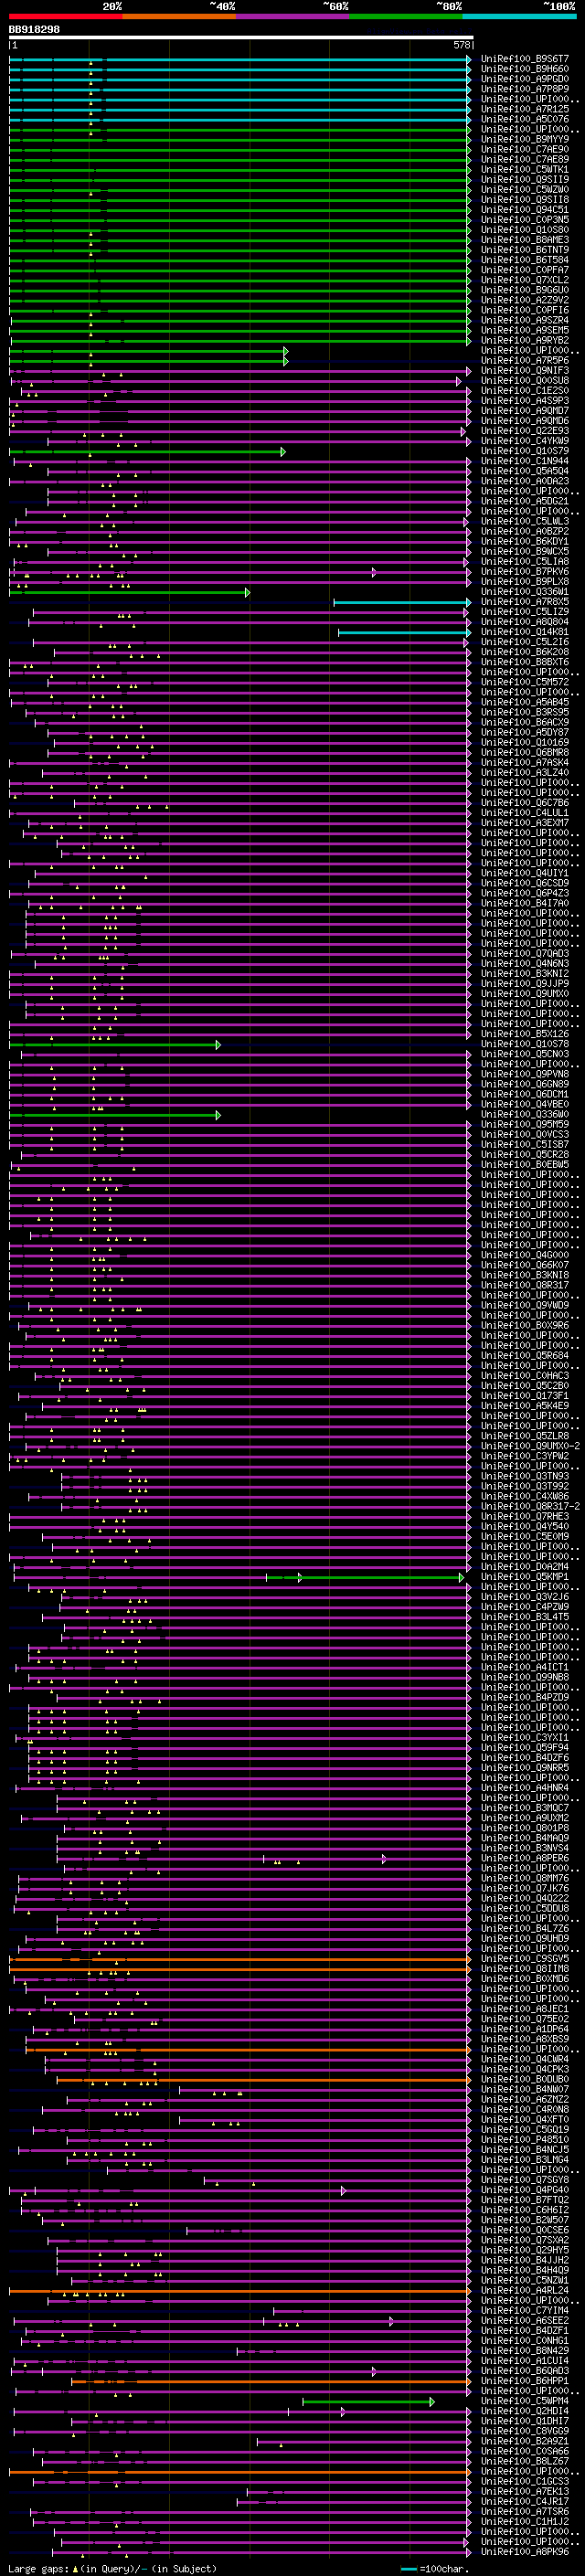Click the short cyan bar for Q14K81

click(x=405, y=632)
